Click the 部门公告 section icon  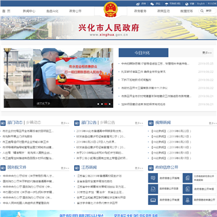click(77, 123)
